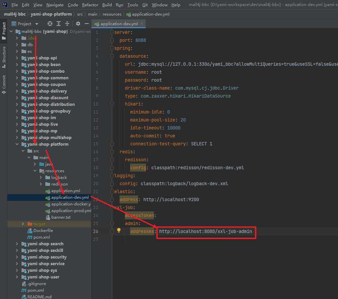Click the yellow intention lightbulb on line 26
This screenshot has height=299, width=338.
point(119,230)
